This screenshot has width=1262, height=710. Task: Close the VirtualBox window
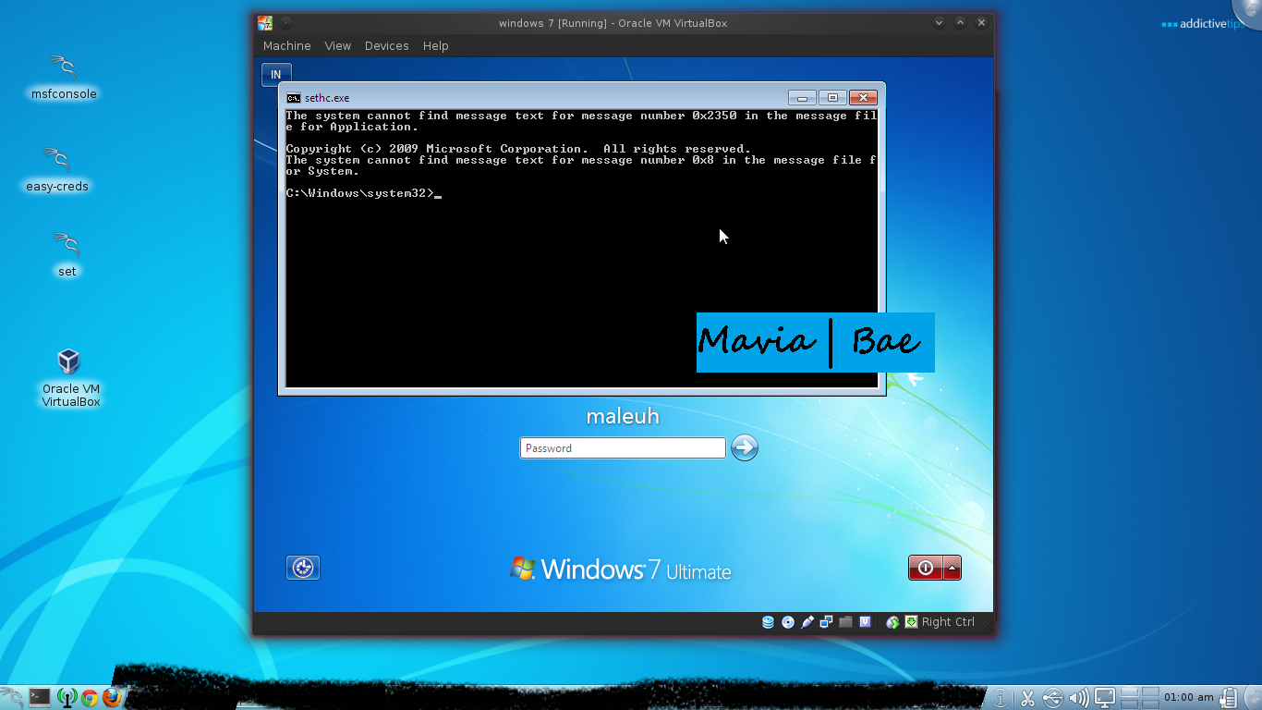point(981,22)
